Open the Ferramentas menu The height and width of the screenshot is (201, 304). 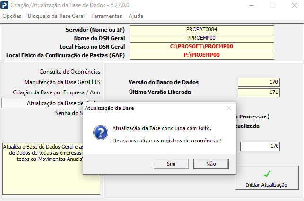tap(107, 16)
